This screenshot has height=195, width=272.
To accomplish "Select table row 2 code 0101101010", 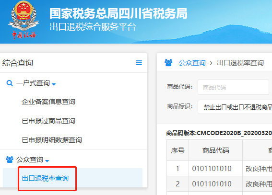I will pyautogui.click(x=212, y=184).
